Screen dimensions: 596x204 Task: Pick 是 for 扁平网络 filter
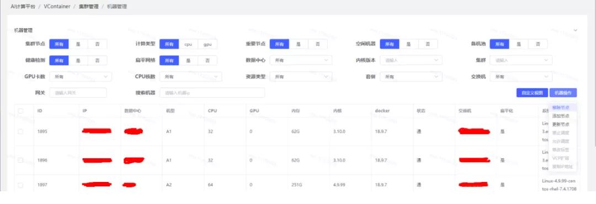189,61
